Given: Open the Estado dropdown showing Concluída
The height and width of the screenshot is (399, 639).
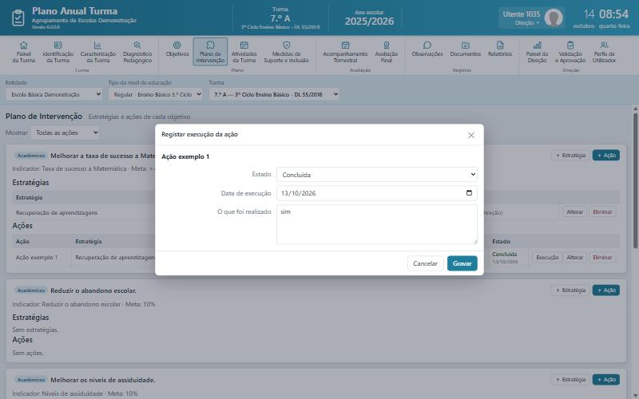Looking at the screenshot, I should (x=377, y=175).
